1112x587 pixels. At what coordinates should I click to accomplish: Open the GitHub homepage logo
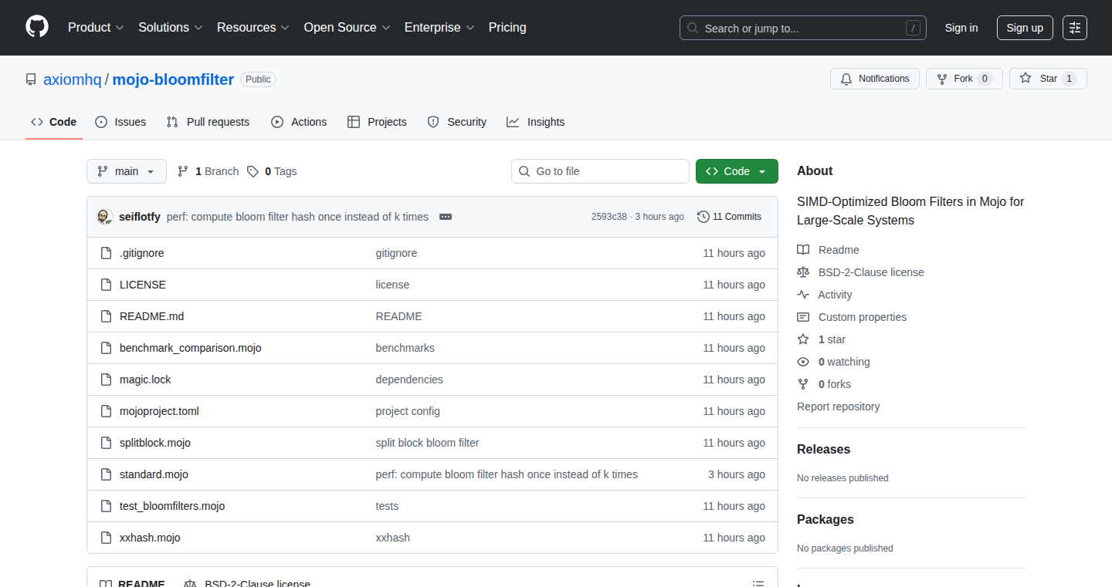(37, 27)
